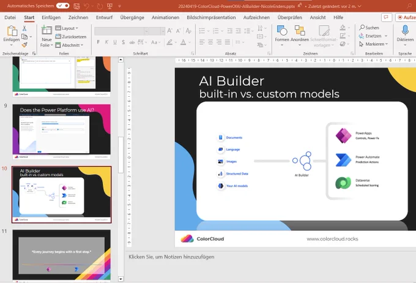
Task: Click the Einfügen paste clipboard icon
Action: click(12, 31)
